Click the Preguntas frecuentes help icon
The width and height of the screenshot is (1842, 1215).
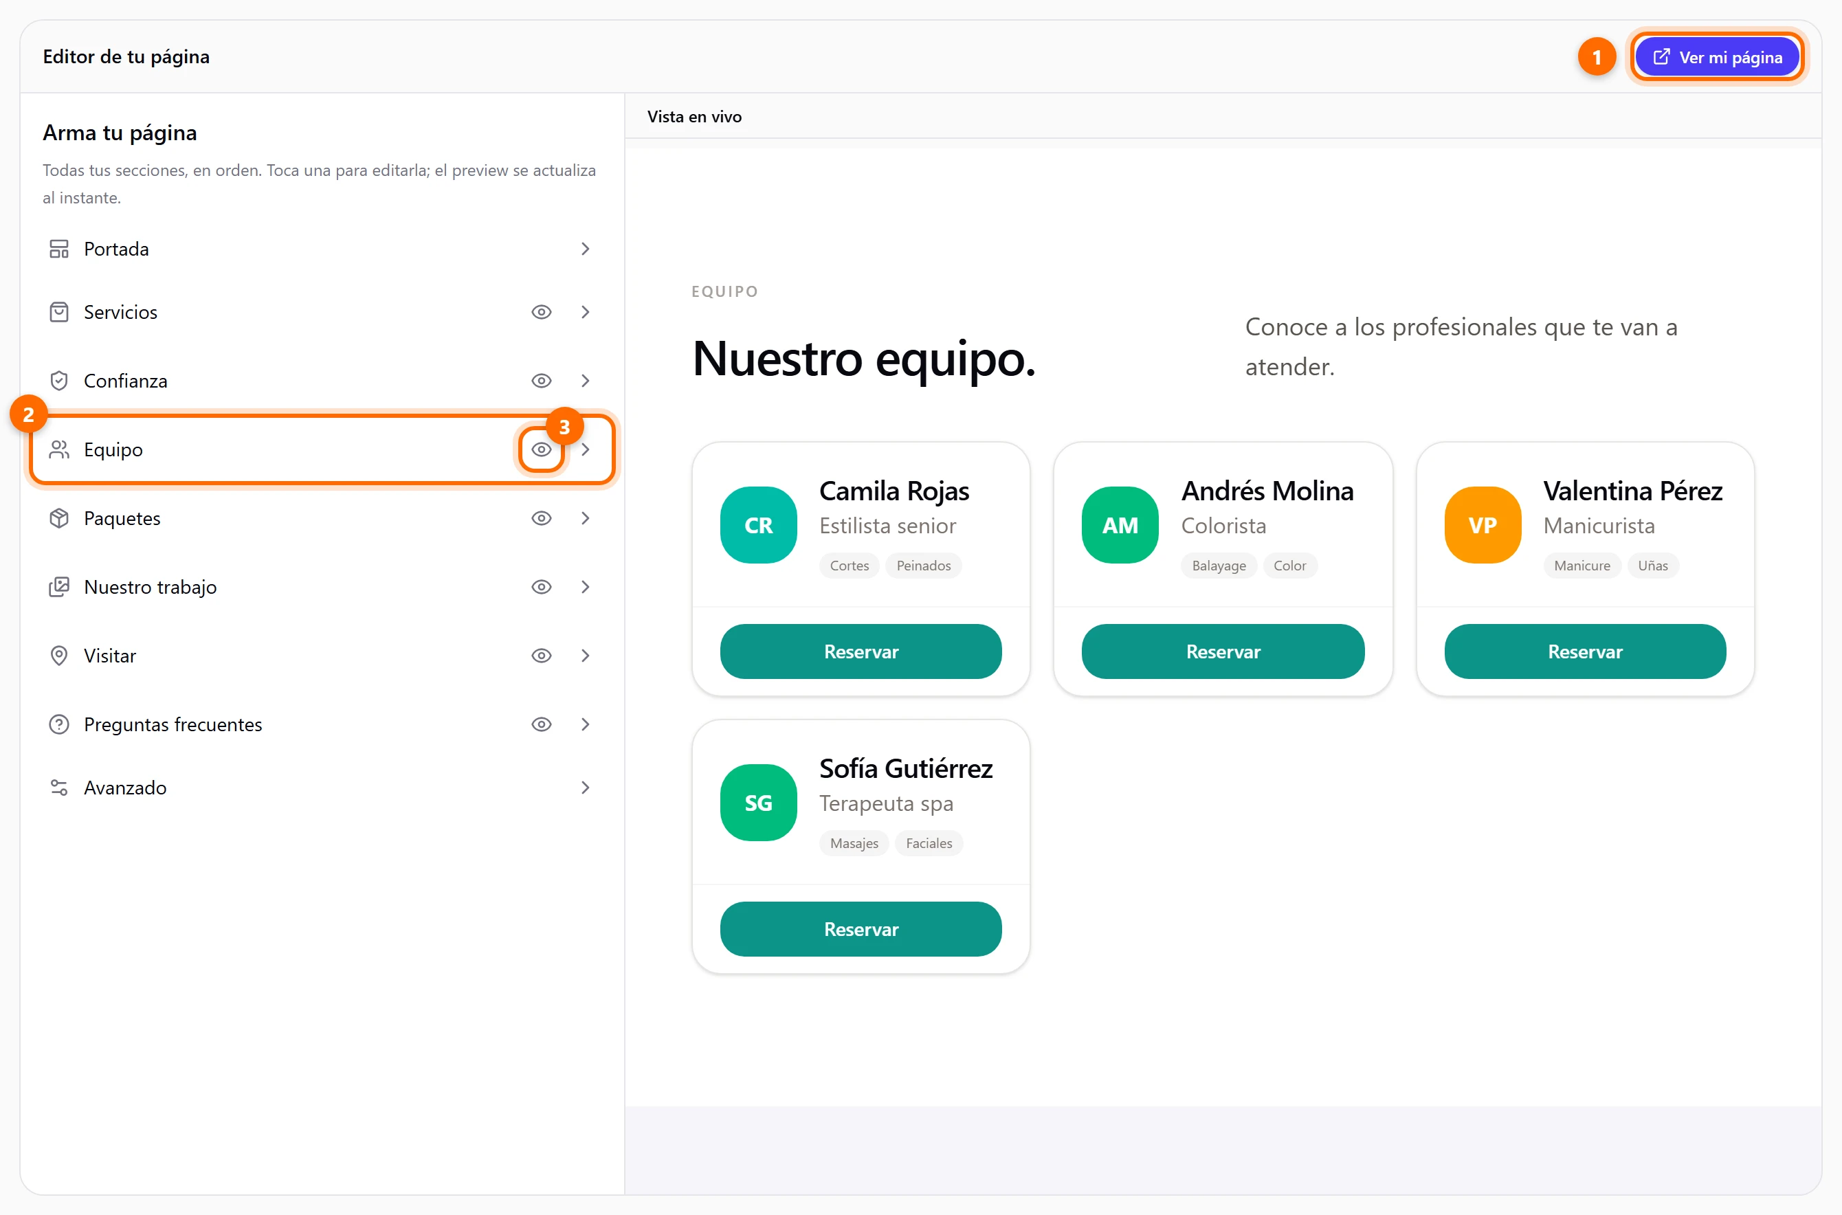pyautogui.click(x=59, y=724)
